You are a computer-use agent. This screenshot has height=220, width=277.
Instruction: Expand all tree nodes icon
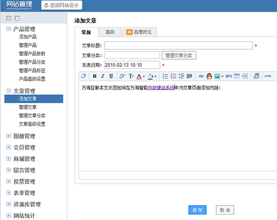point(9,18)
